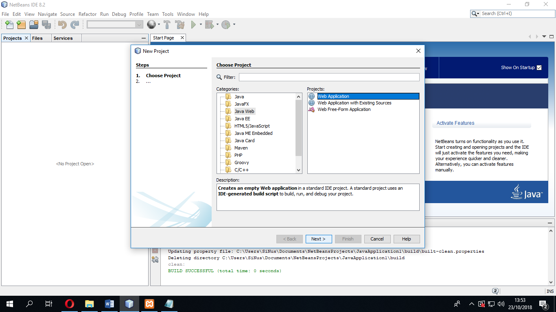
Task: Click the Next button in New Project
Action: [x=318, y=239]
